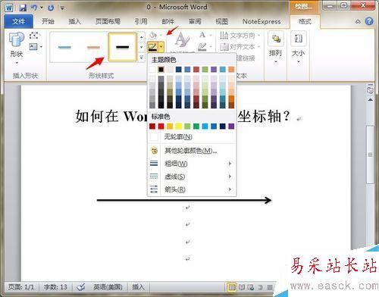This screenshot has width=379, height=297.
Task: Click the Text Outline pen icon
Action: pyautogui.click(x=202, y=47)
